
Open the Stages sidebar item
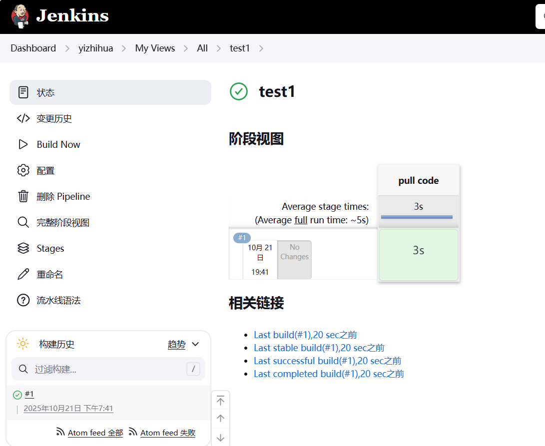point(50,248)
